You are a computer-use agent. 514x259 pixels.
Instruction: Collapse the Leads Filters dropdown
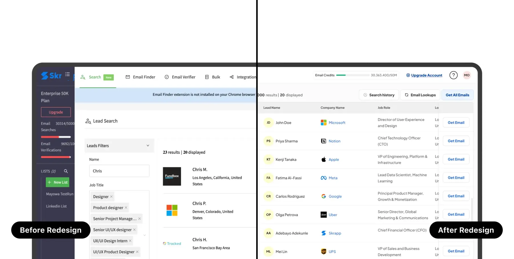(148, 145)
